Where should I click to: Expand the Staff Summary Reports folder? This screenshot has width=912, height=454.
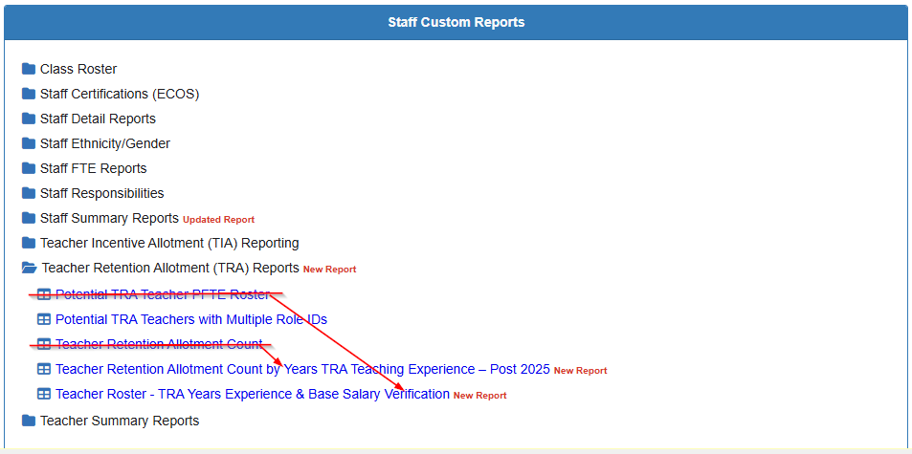tap(109, 218)
